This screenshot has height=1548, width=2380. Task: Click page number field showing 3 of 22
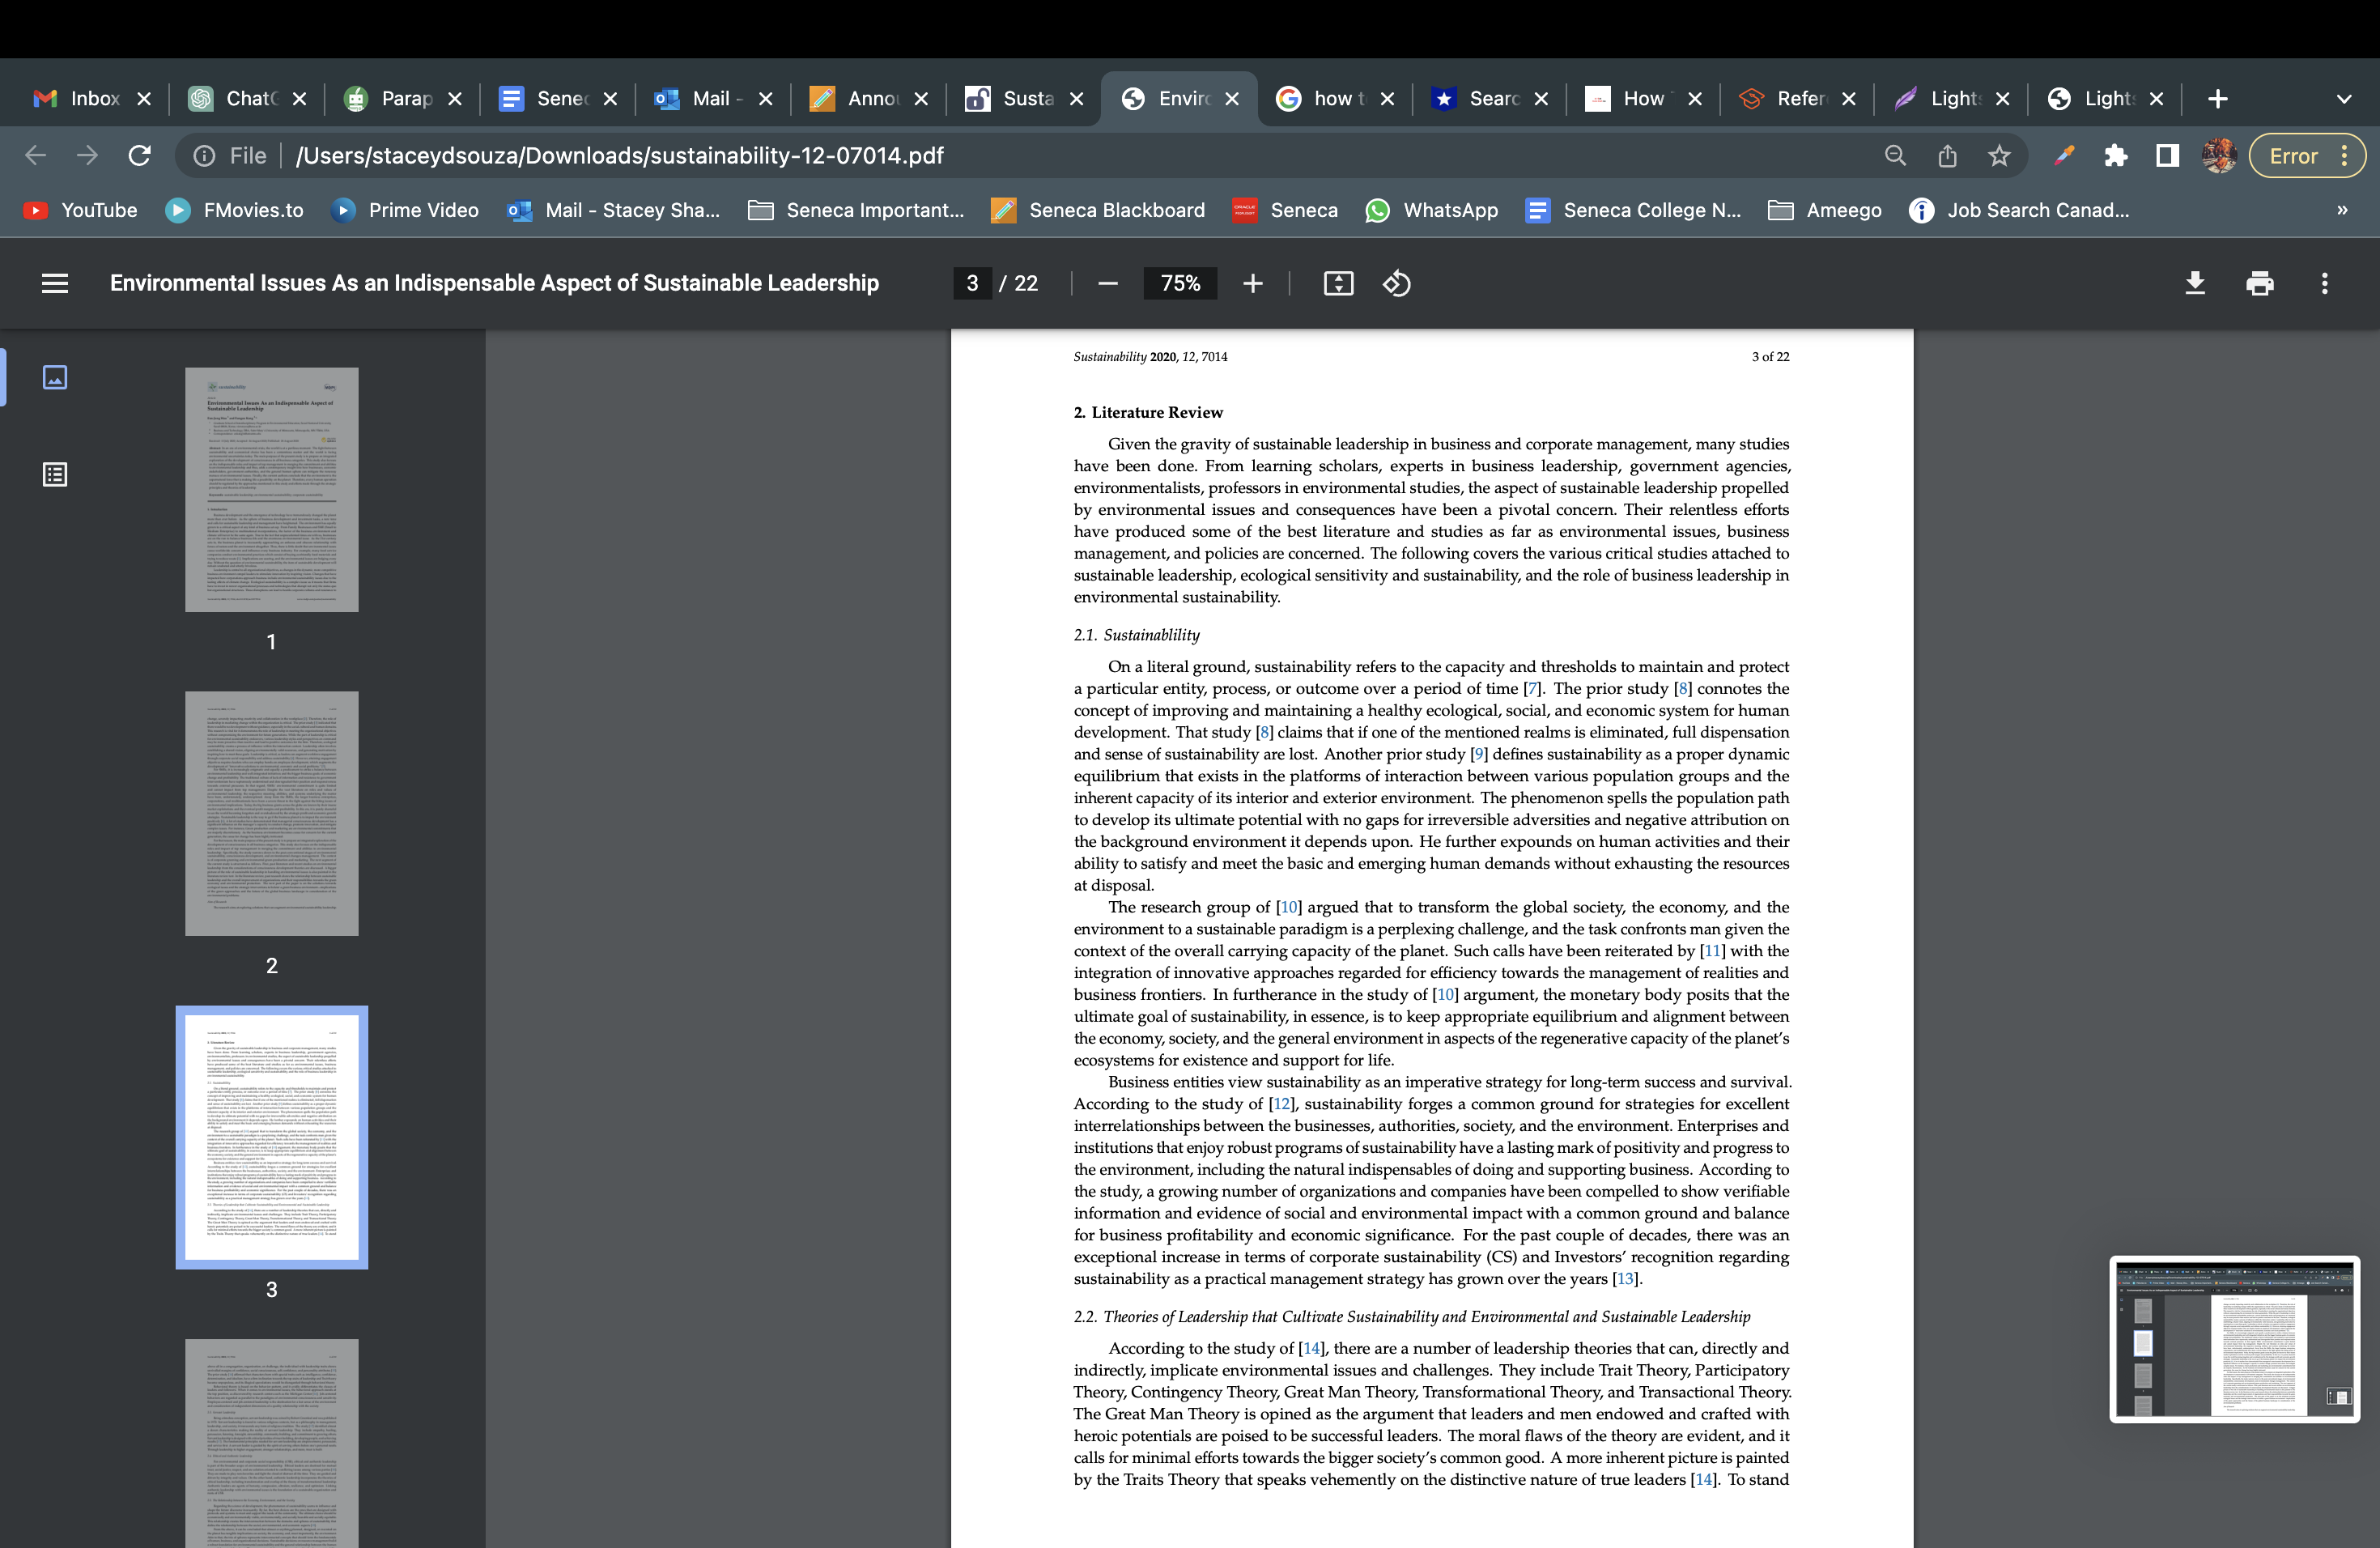point(971,283)
